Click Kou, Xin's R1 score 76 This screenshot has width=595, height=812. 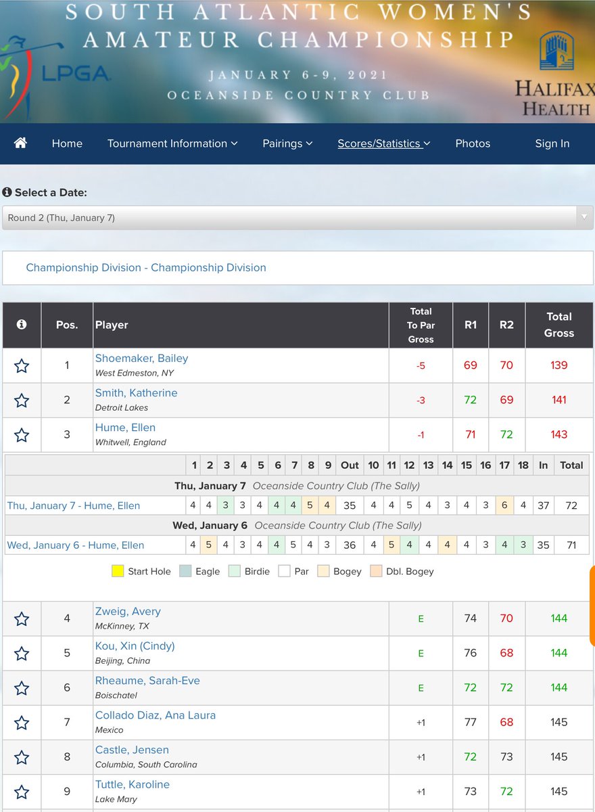click(x=471, y=653)
